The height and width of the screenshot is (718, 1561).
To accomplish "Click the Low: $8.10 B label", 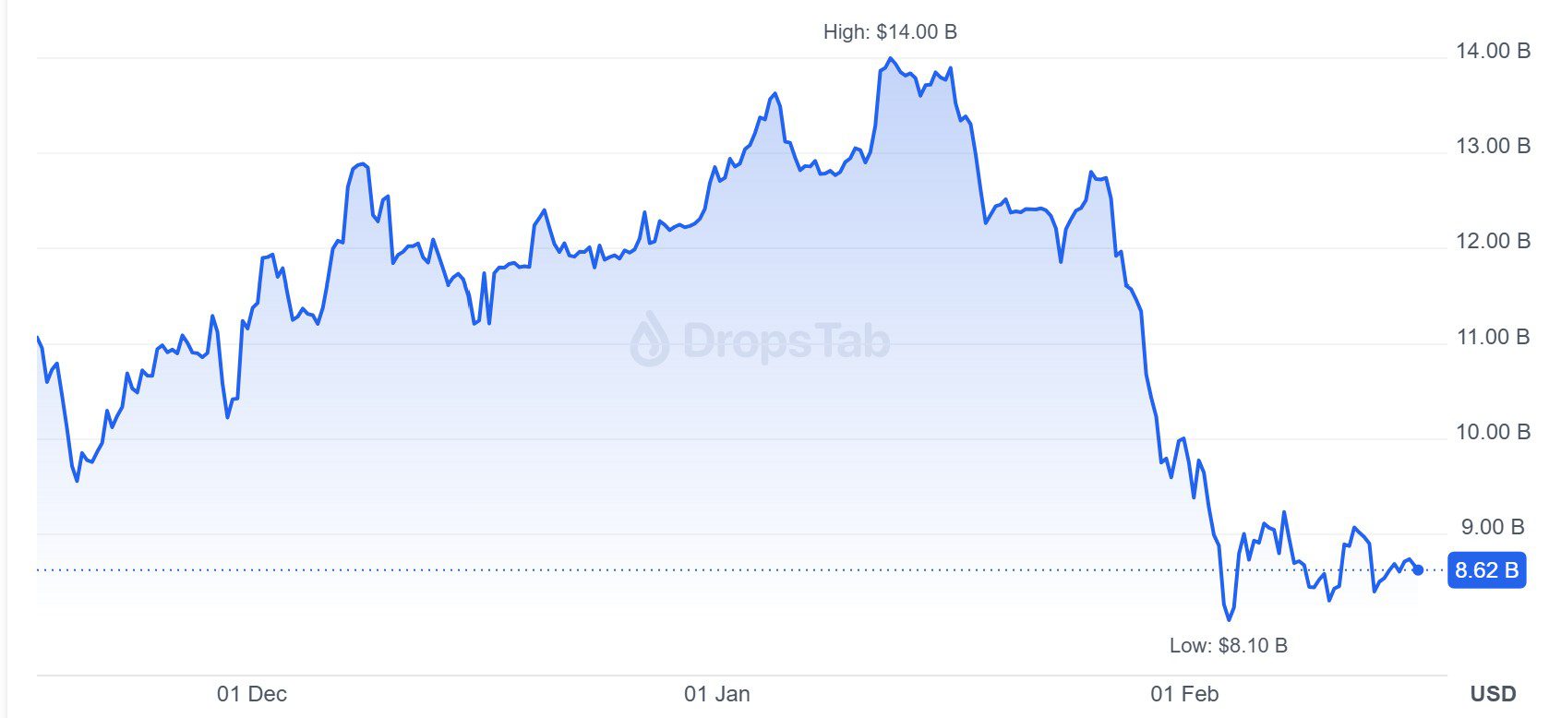I will tap(1228, 646).
